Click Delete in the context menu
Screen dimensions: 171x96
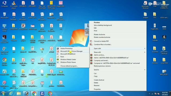[x=96, y=83]
